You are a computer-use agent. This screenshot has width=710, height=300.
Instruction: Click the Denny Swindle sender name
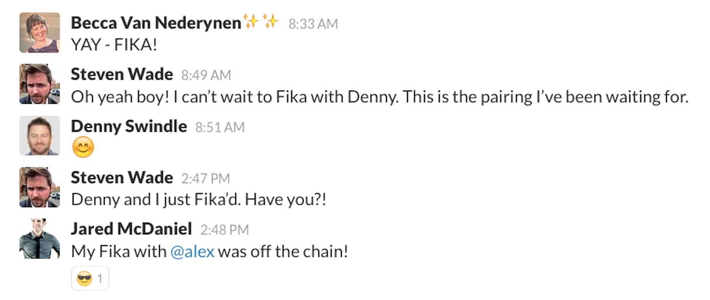[129, 126]
